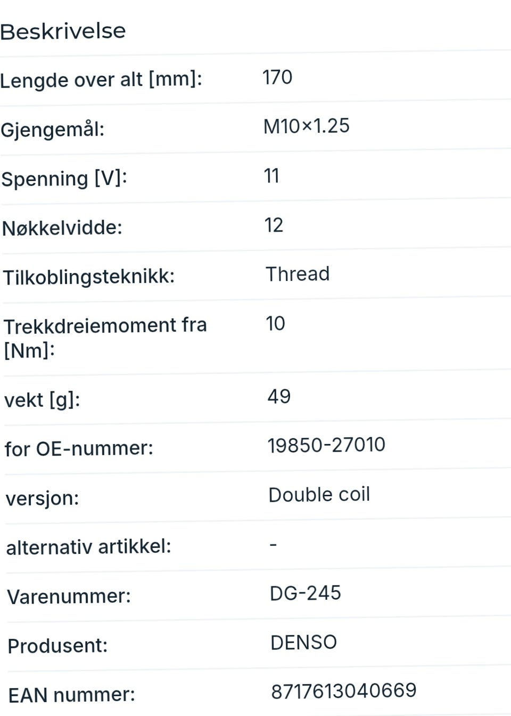Image resolution: width=511 pixels, height=716 pixels.
Task: Click the Spenning [V] label
Action: (x=64, y=179)
